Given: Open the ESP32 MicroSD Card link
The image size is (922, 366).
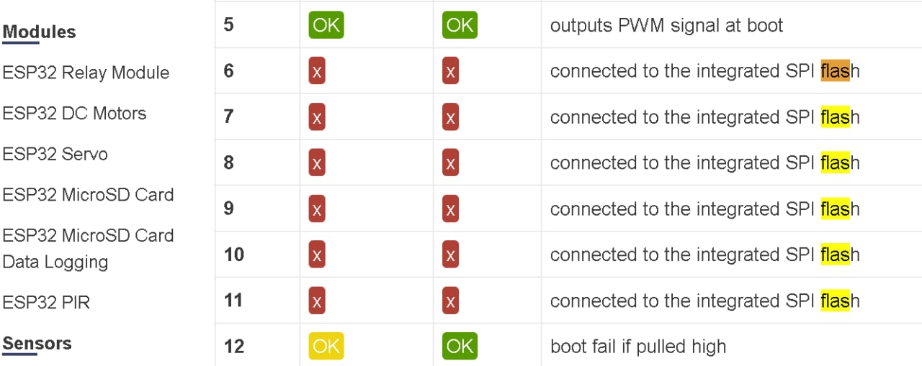Looking at the screenshot, I should [x=88, y=195].
